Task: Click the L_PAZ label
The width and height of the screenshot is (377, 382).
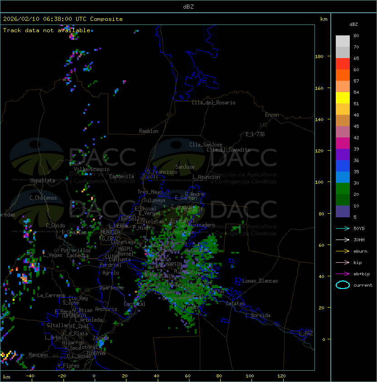Action: [306, 333]
